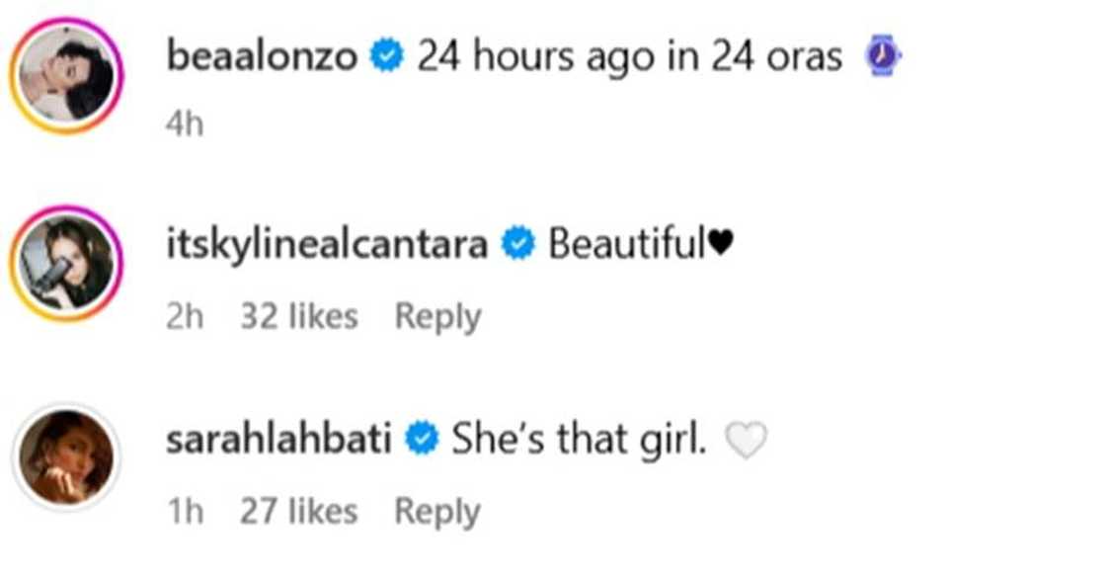This screenshot has width=1106, height=576.
Task: Click verified badge next to beaalonzo
Action: [385, 58]
